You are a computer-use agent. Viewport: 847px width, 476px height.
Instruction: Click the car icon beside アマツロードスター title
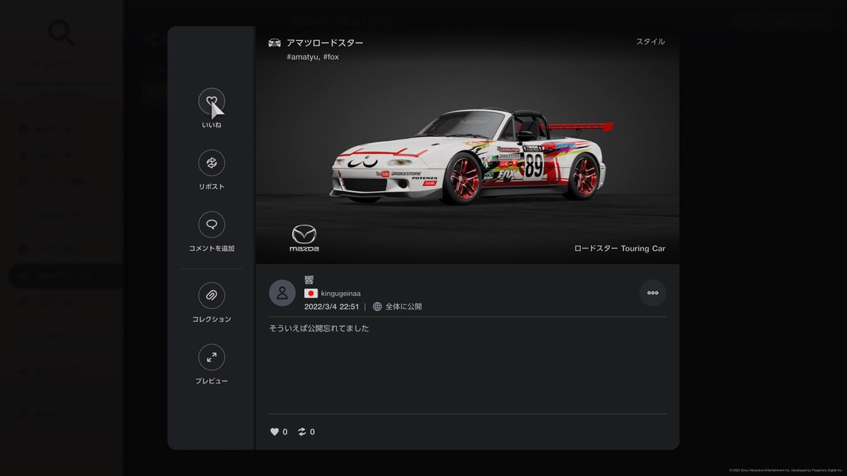click(x=275, y=43)
